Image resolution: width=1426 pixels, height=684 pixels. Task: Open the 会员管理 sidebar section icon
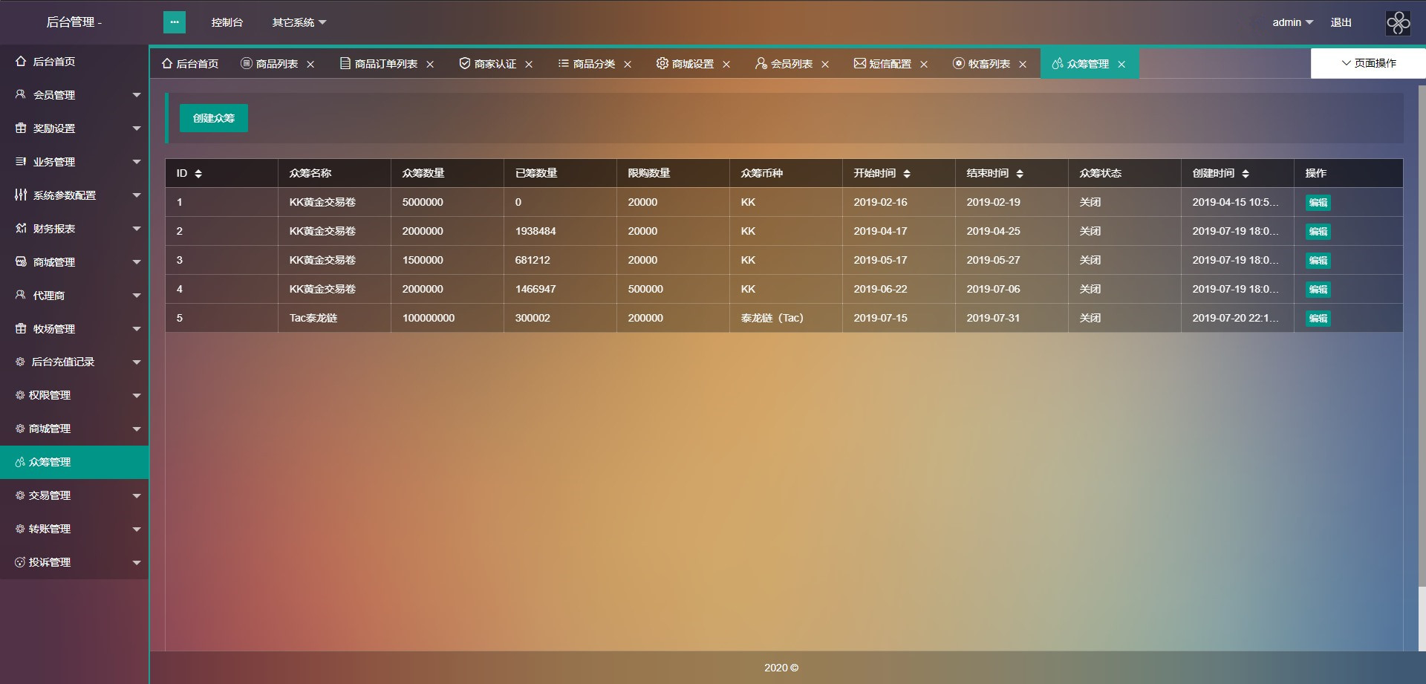[x=19, y=94]
